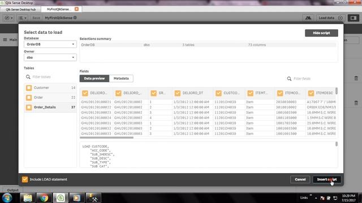Click the Save button in toolbar
This screenshot has width=362, height=203.
(36, 18)
